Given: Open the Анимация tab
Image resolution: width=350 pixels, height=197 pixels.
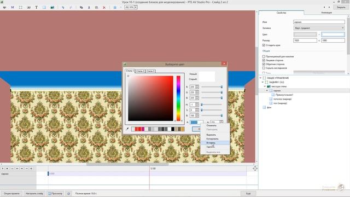Looking at the screenshot, I should (326, 13).
